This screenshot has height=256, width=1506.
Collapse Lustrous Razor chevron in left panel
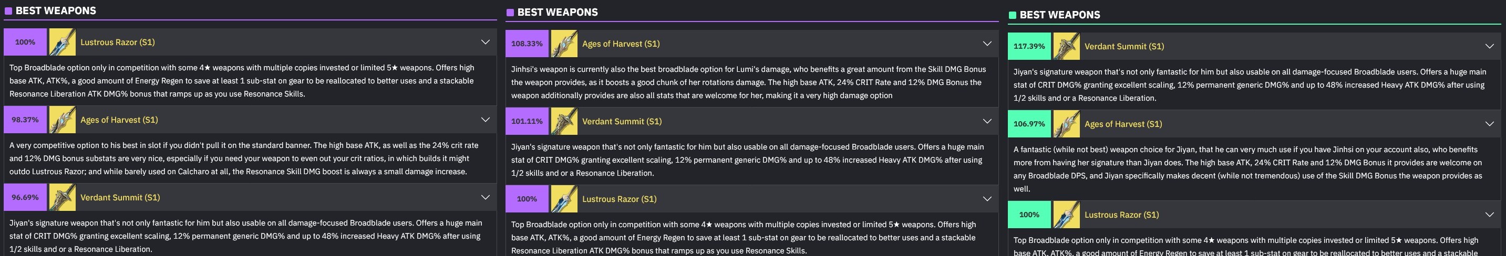(485, 42)
